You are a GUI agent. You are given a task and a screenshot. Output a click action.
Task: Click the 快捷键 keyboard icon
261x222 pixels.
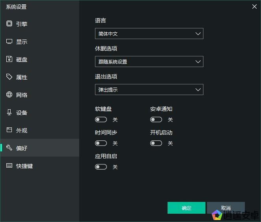pos(9,166)
